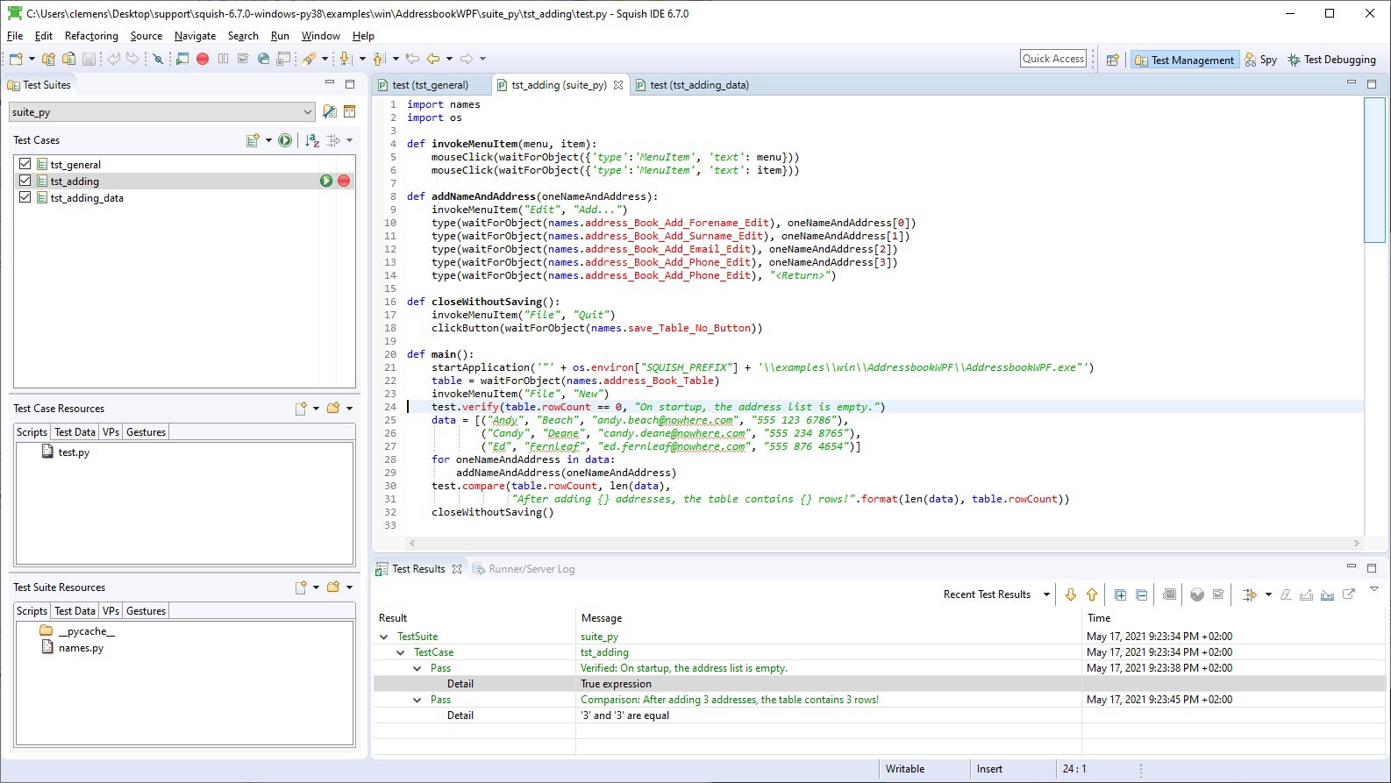Click the Test Management perspective button

(1184, 60)
